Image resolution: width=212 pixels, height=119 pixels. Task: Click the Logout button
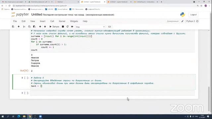tap(193, 15)
